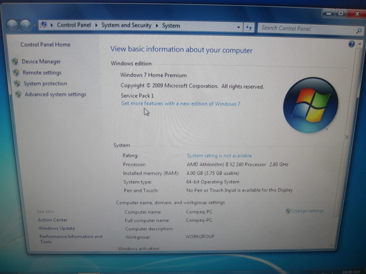
Task: Click the Get more features with Windows 7 link
Action: (180, 104)
